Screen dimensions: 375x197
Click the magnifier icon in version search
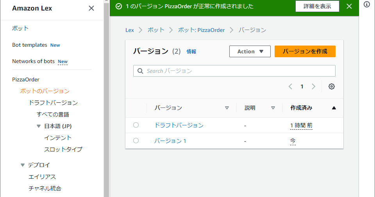click(140, 71)
